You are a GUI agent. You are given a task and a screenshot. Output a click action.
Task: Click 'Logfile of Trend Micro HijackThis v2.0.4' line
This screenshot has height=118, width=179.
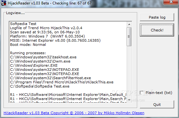(46, 28)
